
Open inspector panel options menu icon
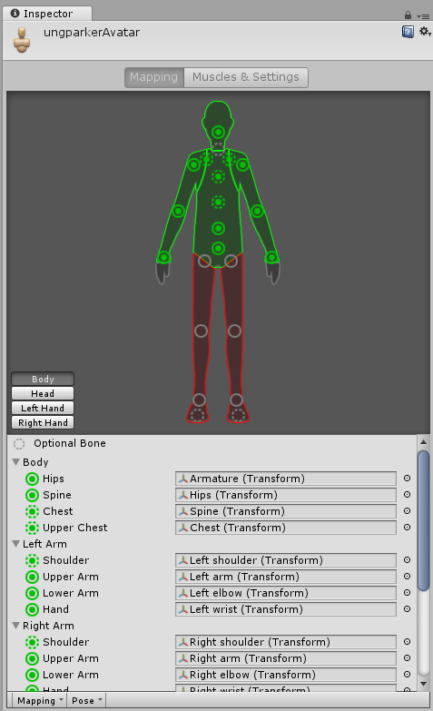click(423, 15)
